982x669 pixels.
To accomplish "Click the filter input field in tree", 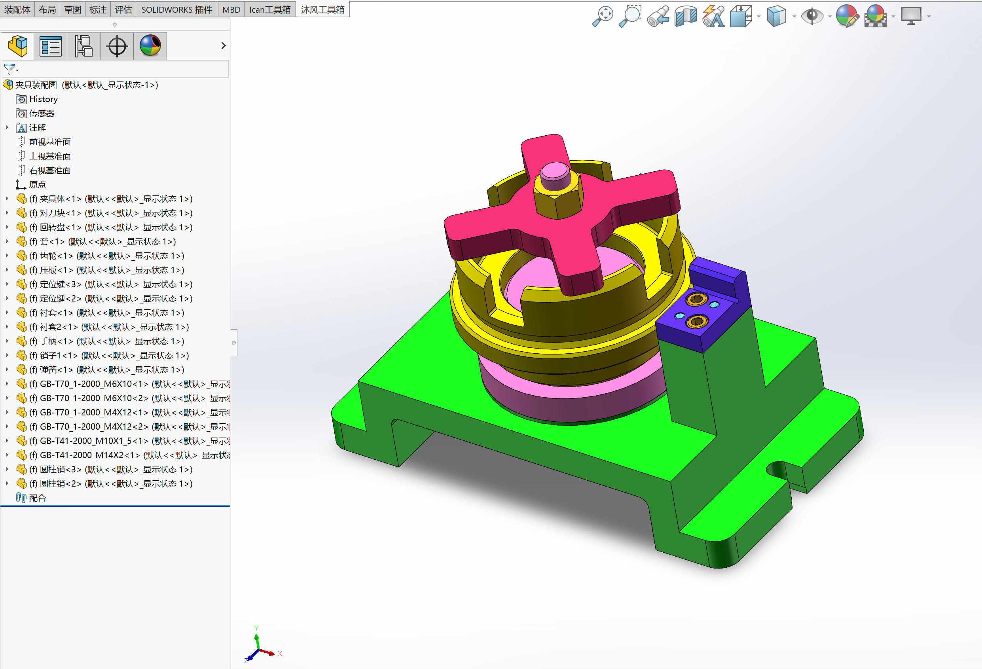I will [x=116, y=68].
